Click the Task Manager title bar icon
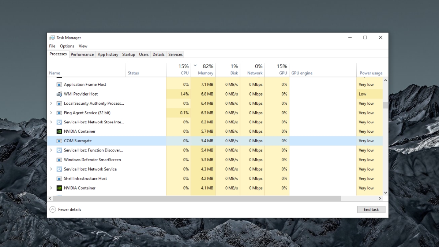This screenshot has width=439, height=247. (52, 38)
